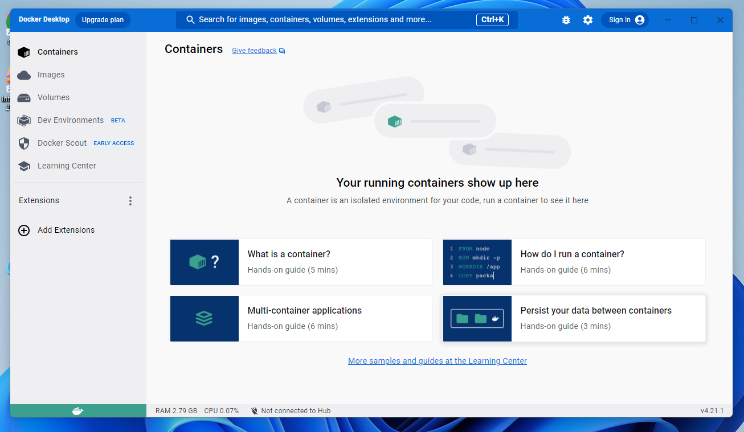Click Not connected to Hub status text
The image size is (744, 432).
pos(296,411)
